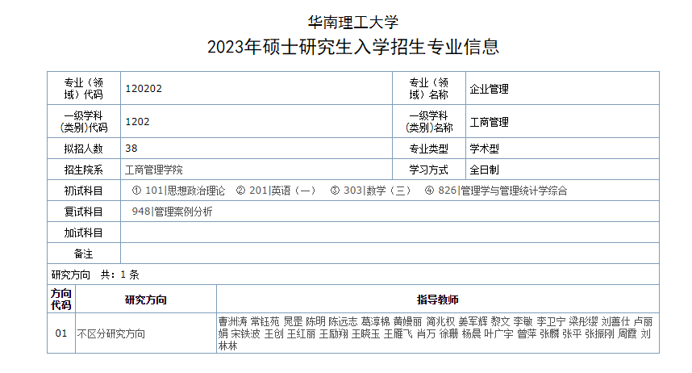
Task: Click advisor name 周霞
Action: tap(627, 333)
